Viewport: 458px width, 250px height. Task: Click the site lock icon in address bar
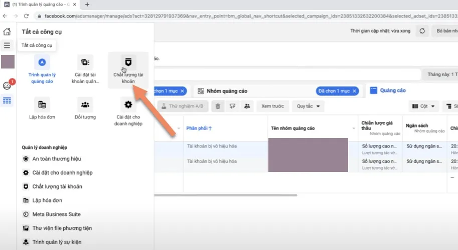click(39, 16)
